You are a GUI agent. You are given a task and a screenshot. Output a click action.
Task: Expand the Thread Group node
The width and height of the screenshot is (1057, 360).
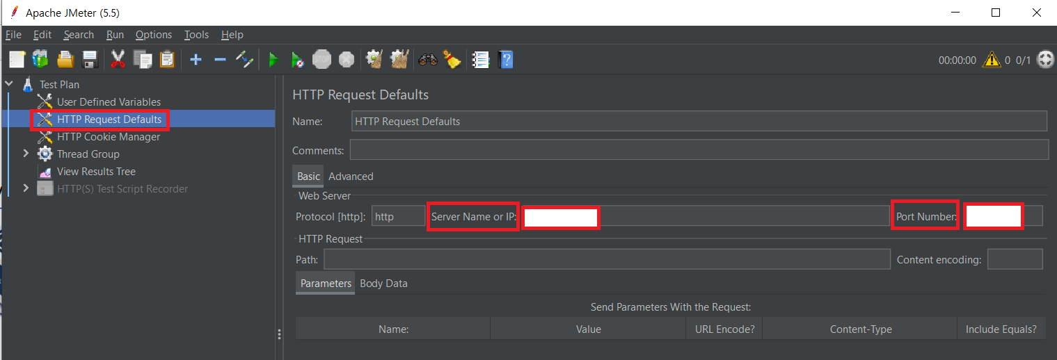26,154
